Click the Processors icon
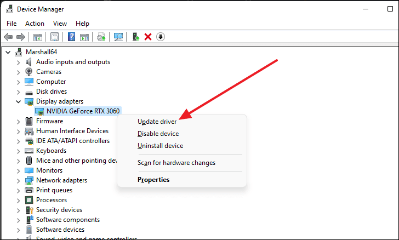399x240 pixels. point(29,200)
